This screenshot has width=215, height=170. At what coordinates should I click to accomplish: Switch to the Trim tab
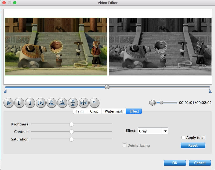(80, 111)
